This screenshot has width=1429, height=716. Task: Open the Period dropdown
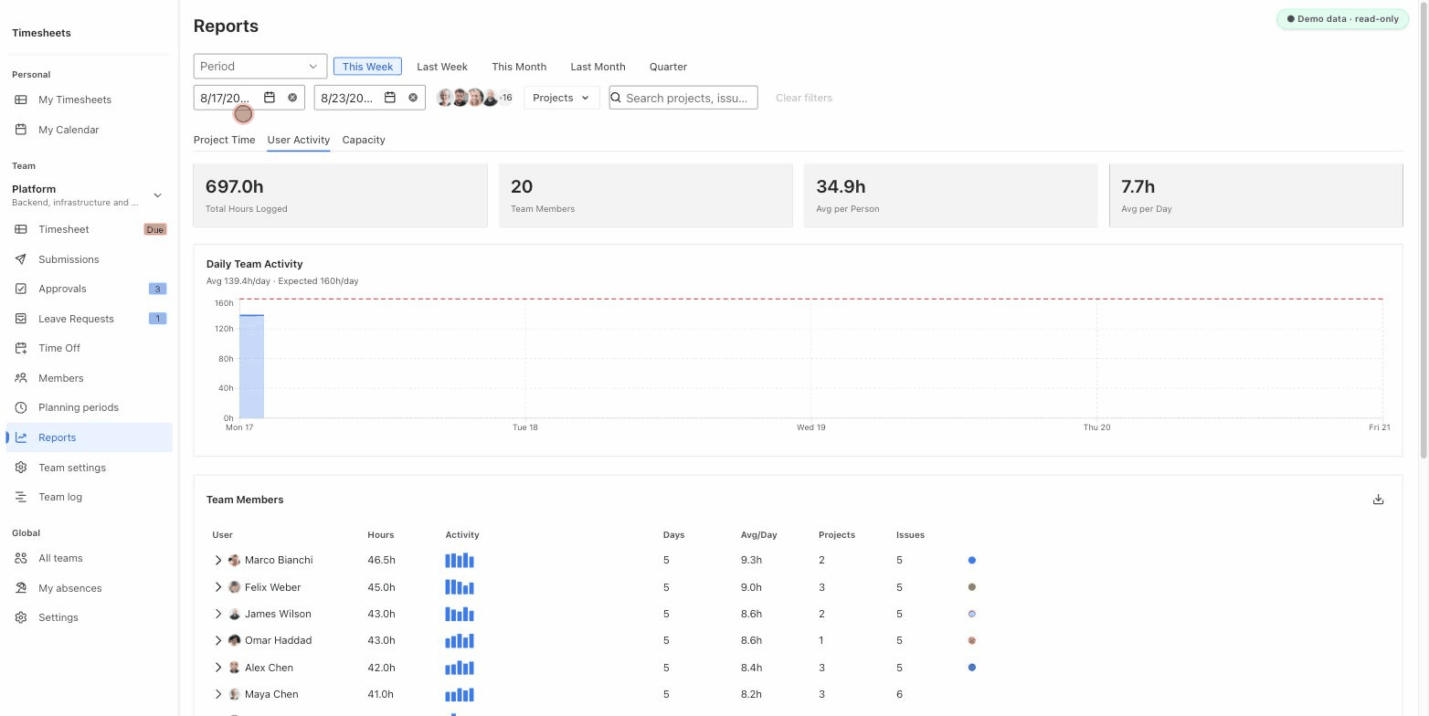click(x=260, y=66)
